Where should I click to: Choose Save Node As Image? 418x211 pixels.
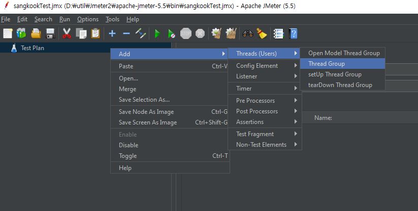146,112
